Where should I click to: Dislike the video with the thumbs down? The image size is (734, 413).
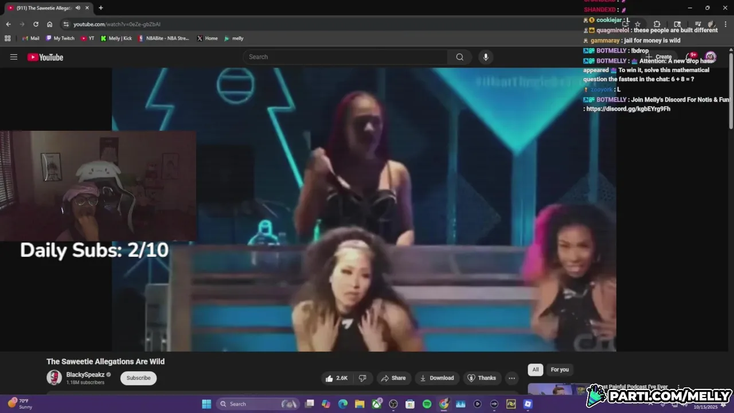click(362, 378)
